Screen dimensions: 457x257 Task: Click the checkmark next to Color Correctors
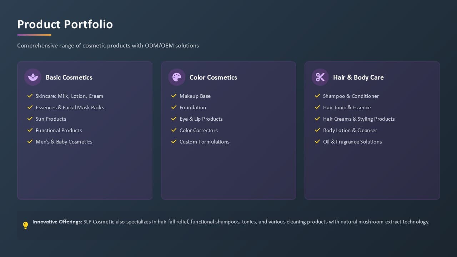click(x=174, y=130)
